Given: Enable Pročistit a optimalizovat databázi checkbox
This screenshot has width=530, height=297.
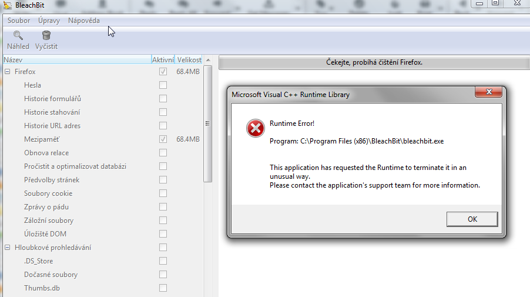Looking at the screenshot, I should coord(163,166).
